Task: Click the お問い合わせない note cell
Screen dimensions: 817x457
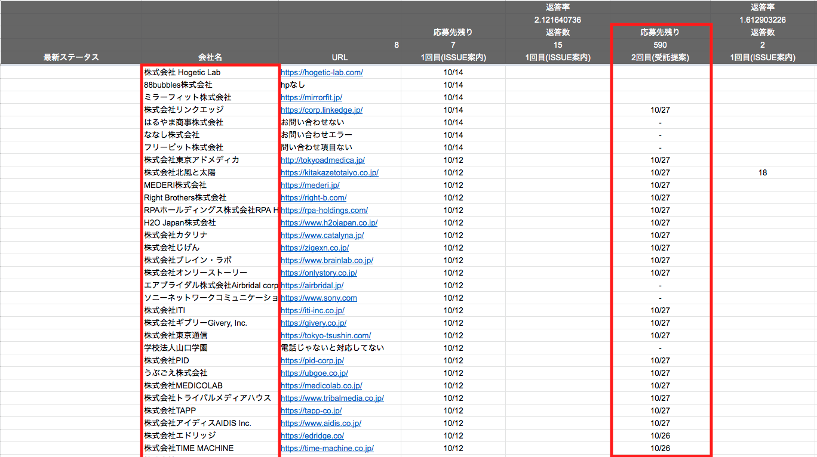Action: [340, 122]
